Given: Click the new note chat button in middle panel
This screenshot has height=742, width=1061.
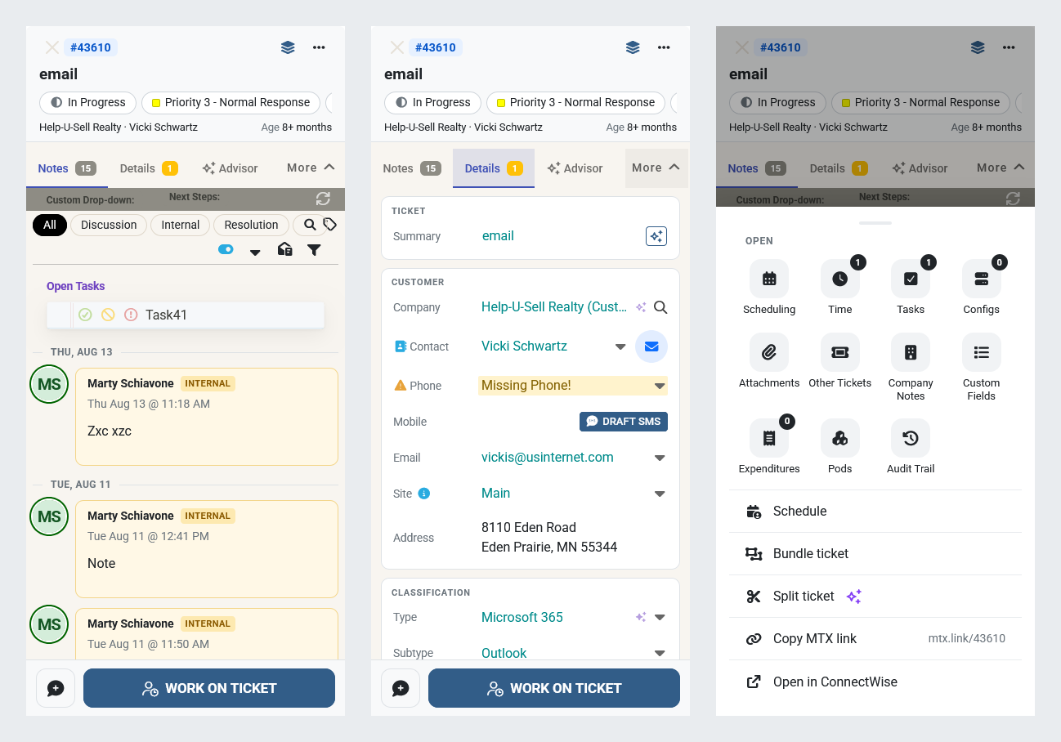Looking at the screenshot, I should [401, 688].
